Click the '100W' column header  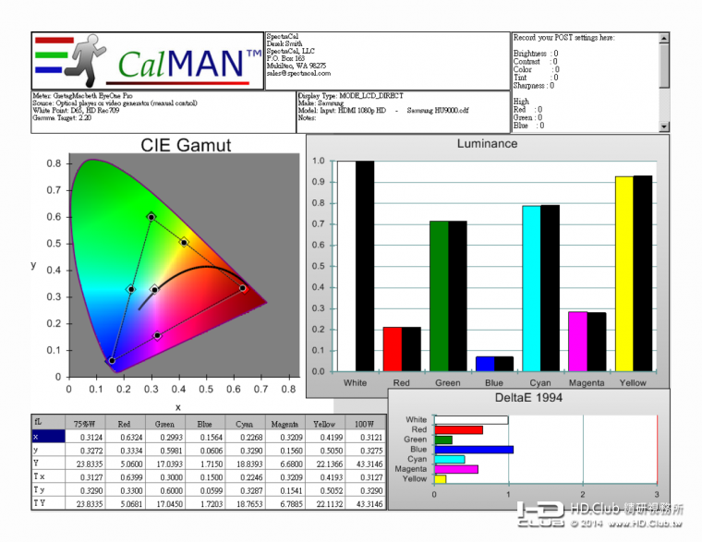click(365, 424)
